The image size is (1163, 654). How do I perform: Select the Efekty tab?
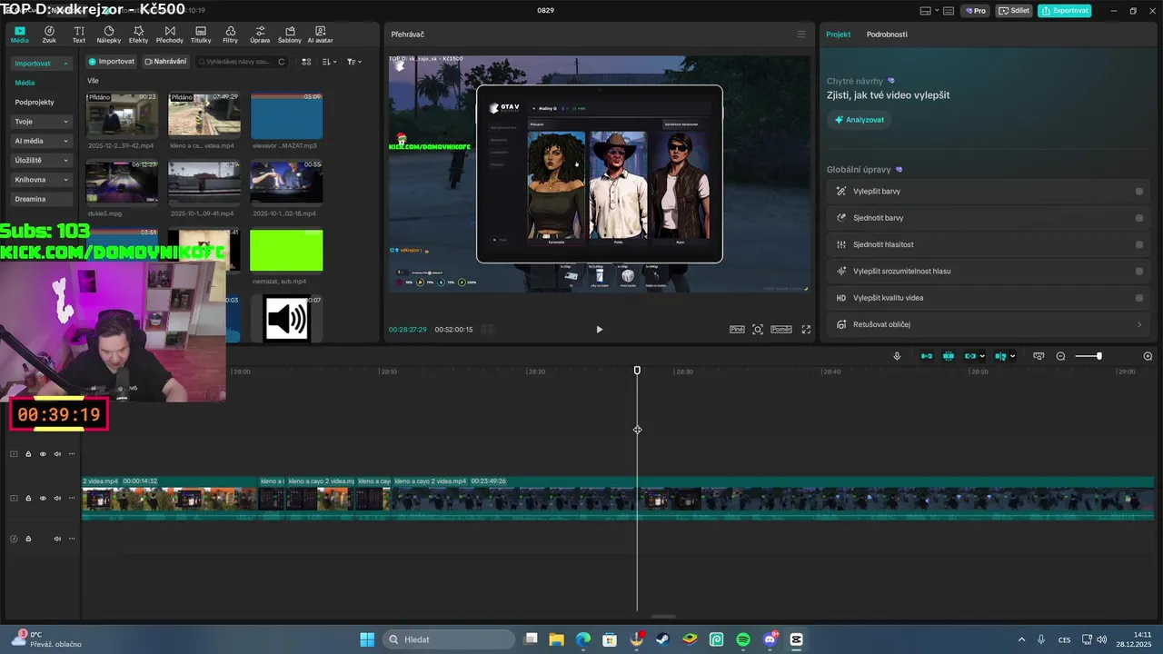click(138, 35)
